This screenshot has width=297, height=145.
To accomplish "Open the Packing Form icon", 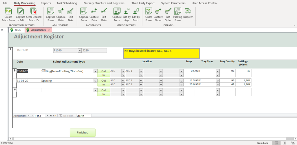I will coord(178,14).
